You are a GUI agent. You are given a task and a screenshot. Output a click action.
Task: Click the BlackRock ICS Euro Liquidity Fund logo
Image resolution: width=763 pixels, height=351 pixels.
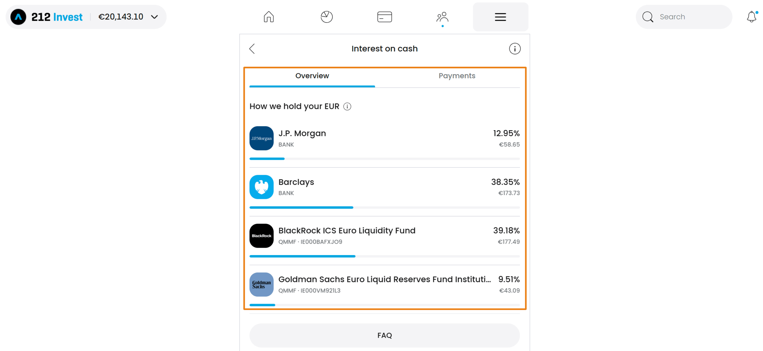(261, 236)
